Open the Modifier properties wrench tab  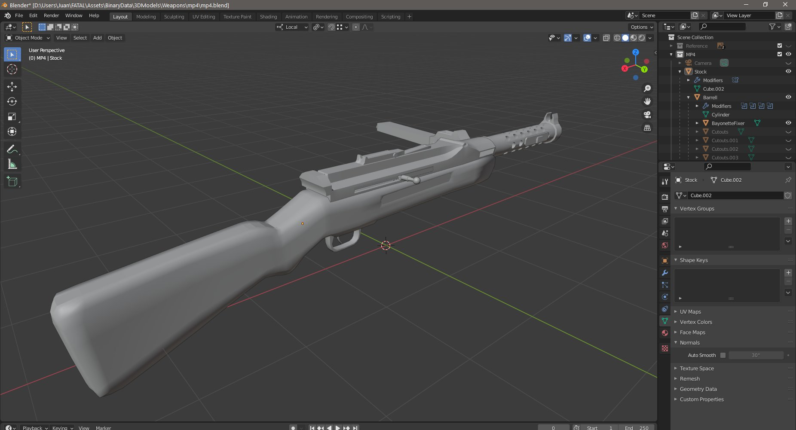click(665, 273)
